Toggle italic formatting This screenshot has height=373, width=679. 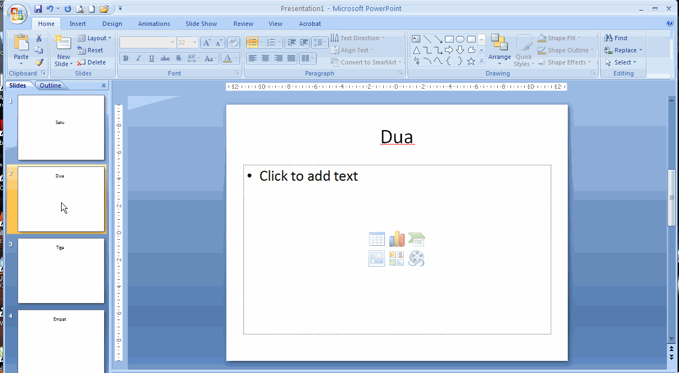(138, 58)
